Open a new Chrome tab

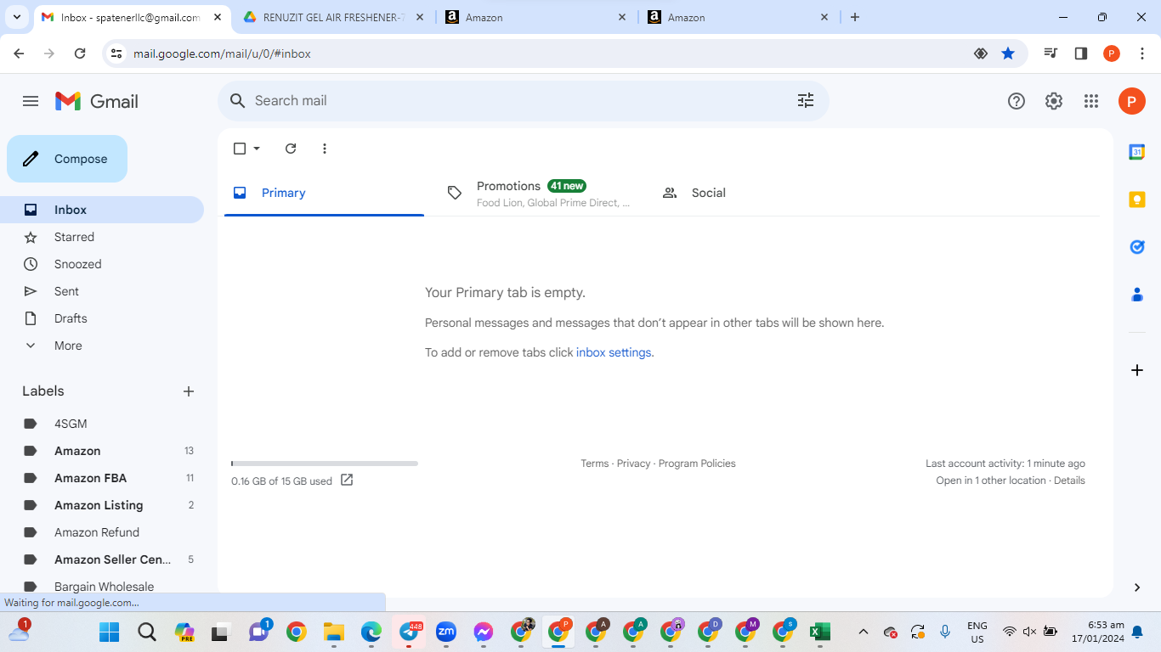(855, 17)
